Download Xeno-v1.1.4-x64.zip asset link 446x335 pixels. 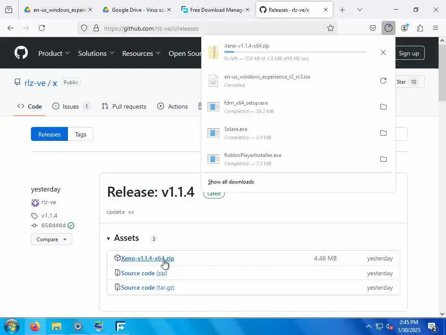(147, 258)
